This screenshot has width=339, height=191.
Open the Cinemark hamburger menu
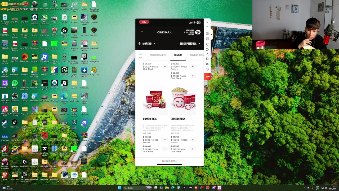142,32
